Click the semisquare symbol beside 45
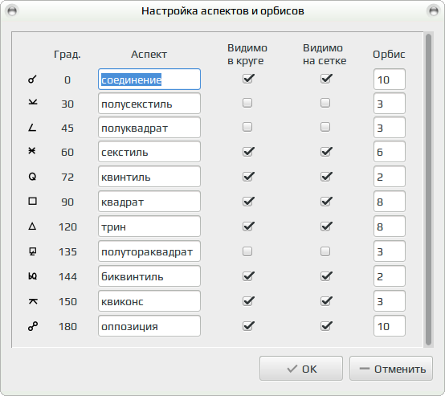Image resolution: width=445 pixels, height=396 pixels. [x=32, y=128]
